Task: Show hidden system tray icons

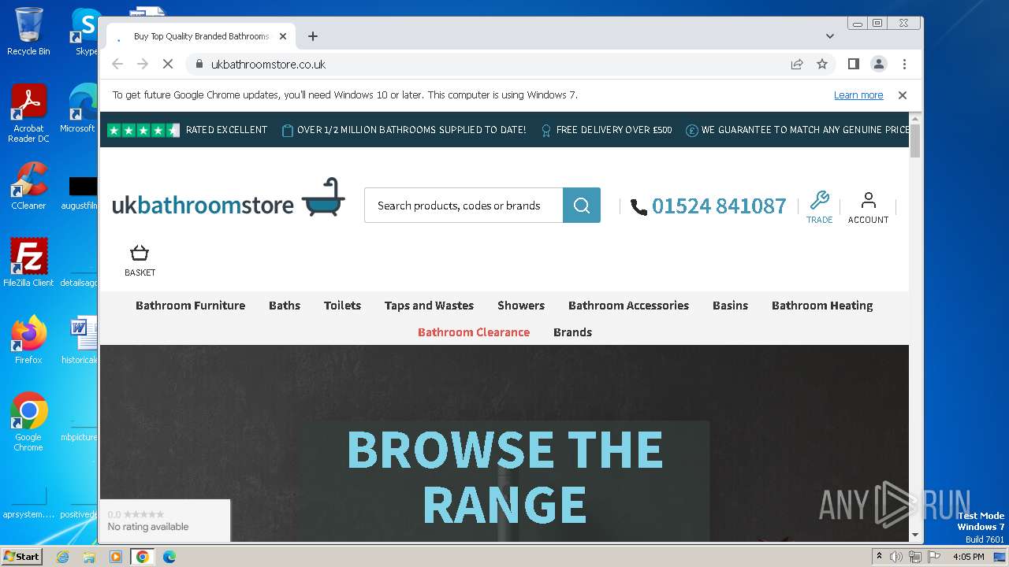Action: click(x=879, y=557)
